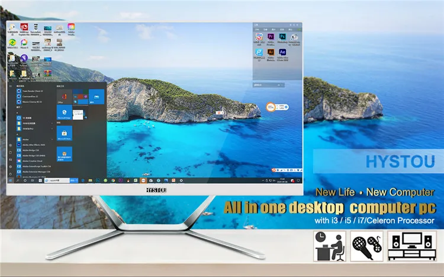Click the HYSTOU banner label at right

[400, 161]
